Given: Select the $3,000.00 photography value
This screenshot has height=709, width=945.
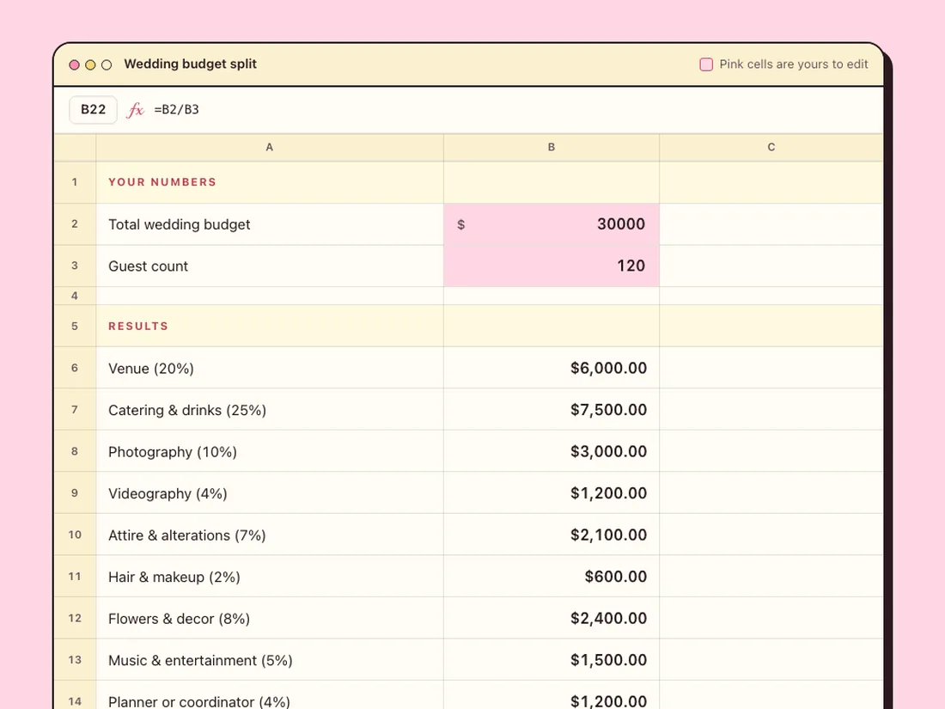Looking at the screenshot, I should (552, 451).
